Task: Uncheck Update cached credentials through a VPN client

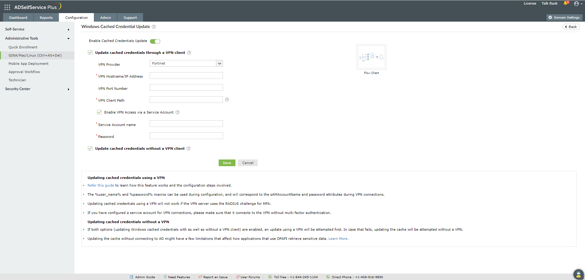Action: click(90, 52)
